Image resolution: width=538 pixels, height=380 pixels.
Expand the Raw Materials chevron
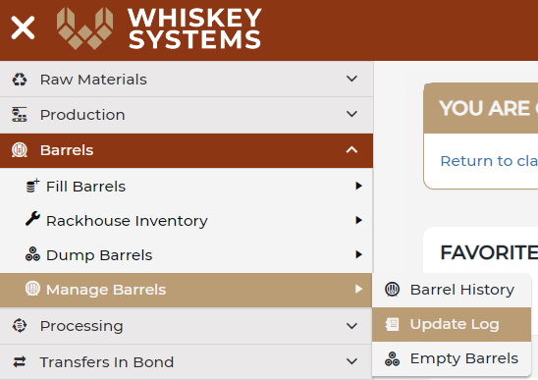point(351,79)
